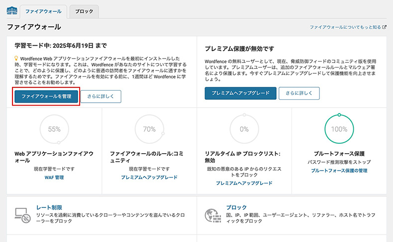Click 既知の悪意のある IP からのリクエストをブロック text
This screenshot has height=242, width=393.
coord(244,172)
